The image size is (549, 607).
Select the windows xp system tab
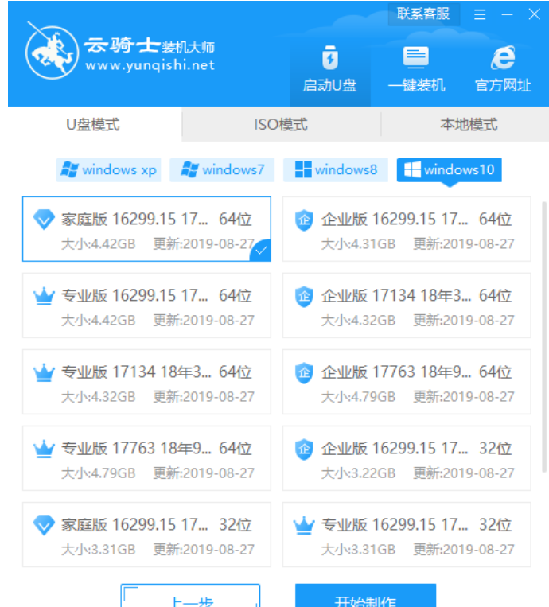[x=108, y=170]
